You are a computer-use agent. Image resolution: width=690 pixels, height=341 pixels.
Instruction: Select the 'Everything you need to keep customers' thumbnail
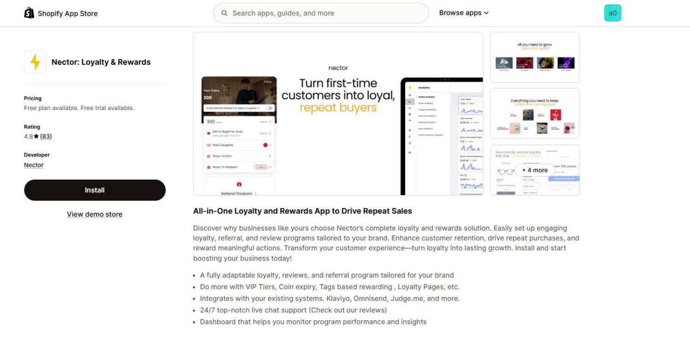pyautogui.click(x=535, y=113)
